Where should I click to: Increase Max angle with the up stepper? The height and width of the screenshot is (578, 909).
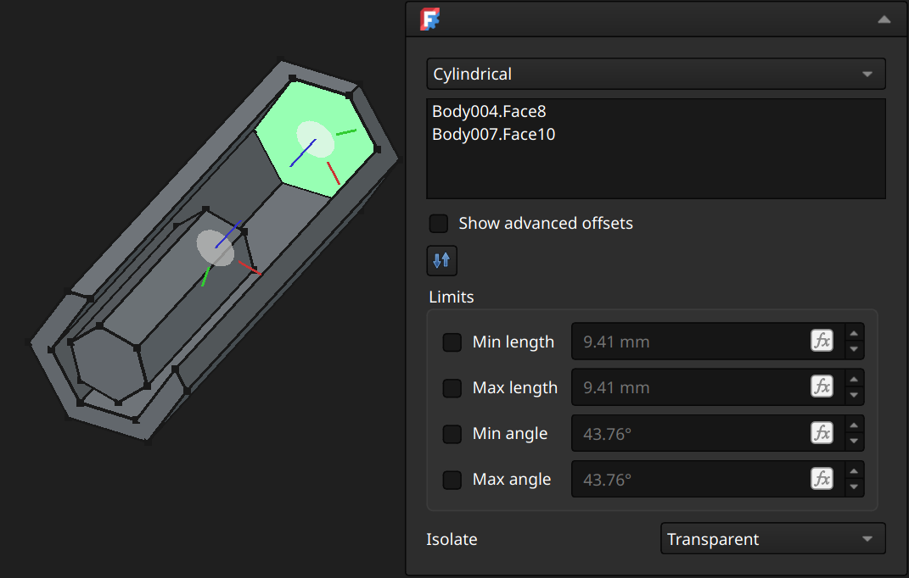click(854, 471)
